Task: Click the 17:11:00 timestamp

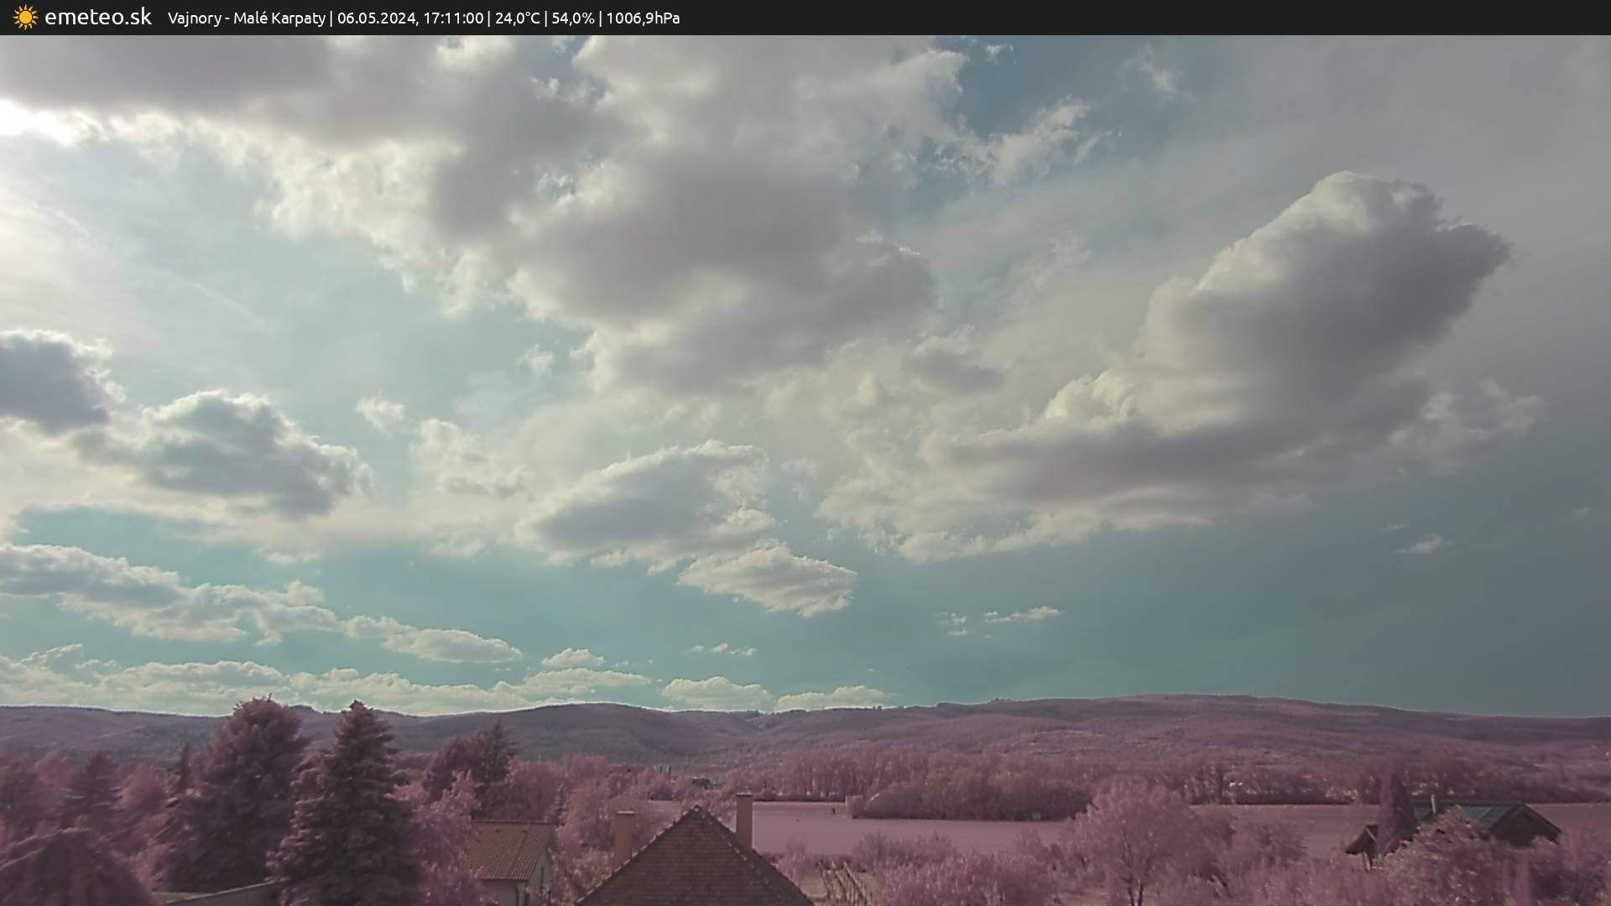Action: (x=452, y=18)
